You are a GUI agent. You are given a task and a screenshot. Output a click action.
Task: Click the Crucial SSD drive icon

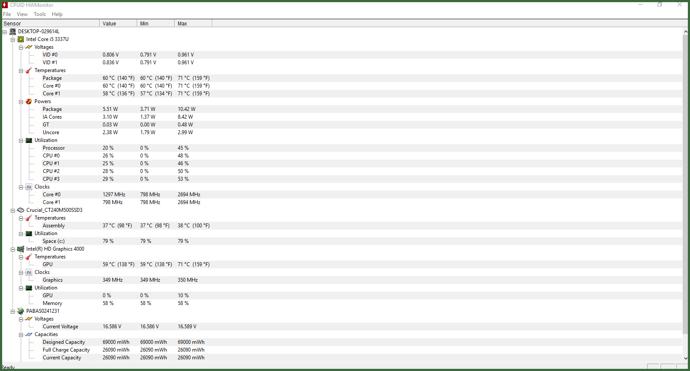tap(21, 210)
